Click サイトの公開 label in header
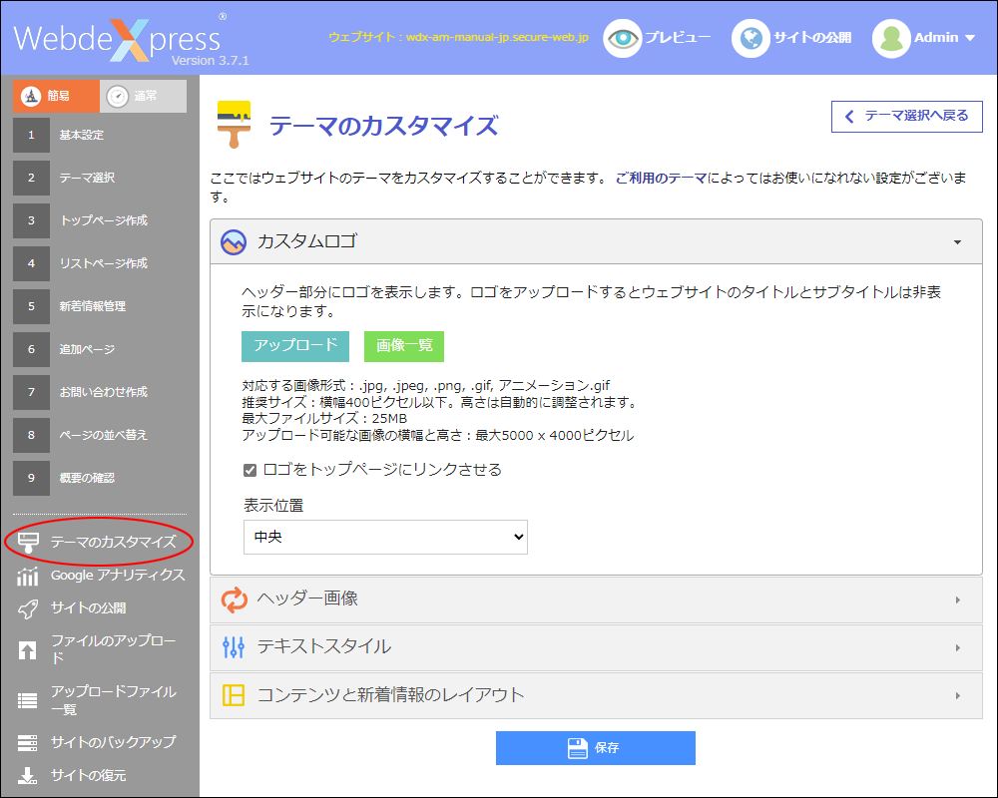This screenshot has height=798, width=998. point(812,38)
